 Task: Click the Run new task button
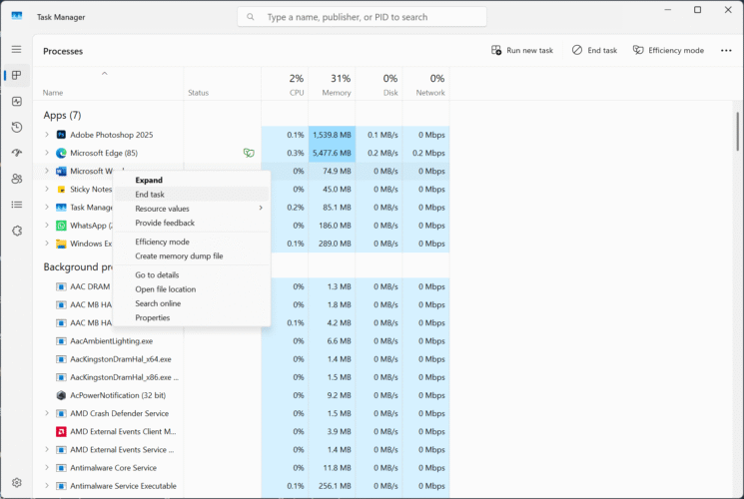tap(521, 50)
